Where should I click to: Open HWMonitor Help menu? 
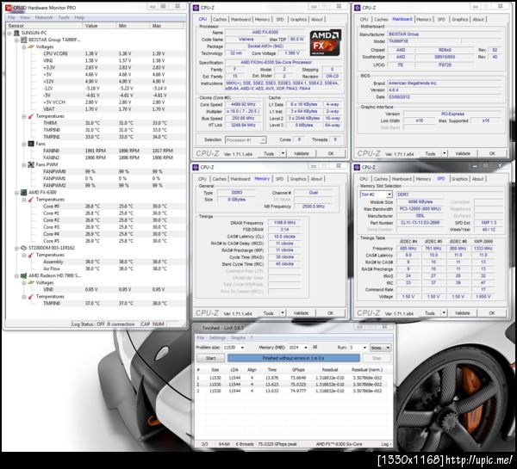[x=79, y=17]
